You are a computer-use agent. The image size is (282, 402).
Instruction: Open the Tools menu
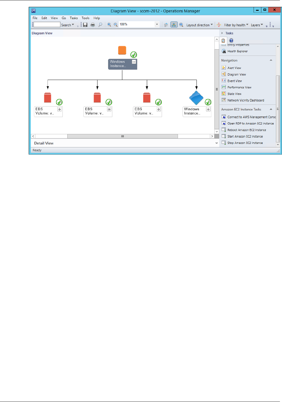(x=86, y=18)
